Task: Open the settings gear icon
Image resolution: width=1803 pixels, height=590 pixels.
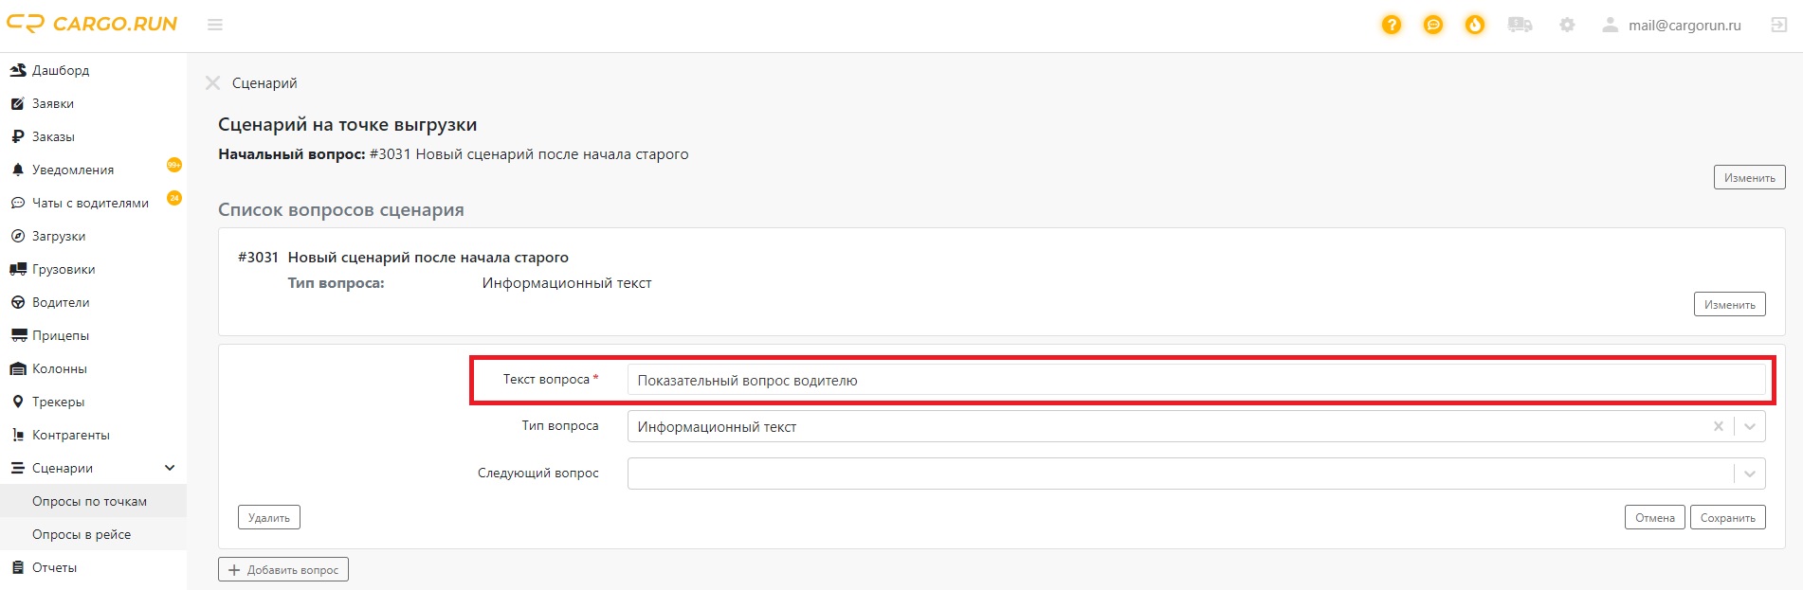Action: [x=1566, y=25]
